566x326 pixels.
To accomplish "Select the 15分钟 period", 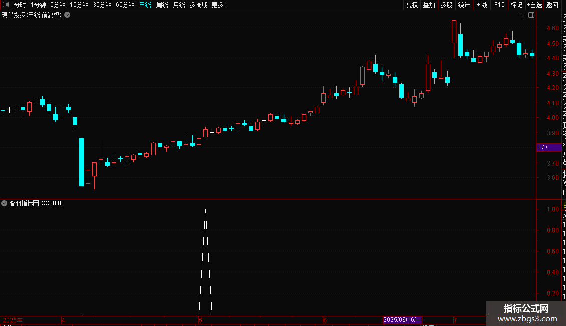I will (x=79, y=5).
